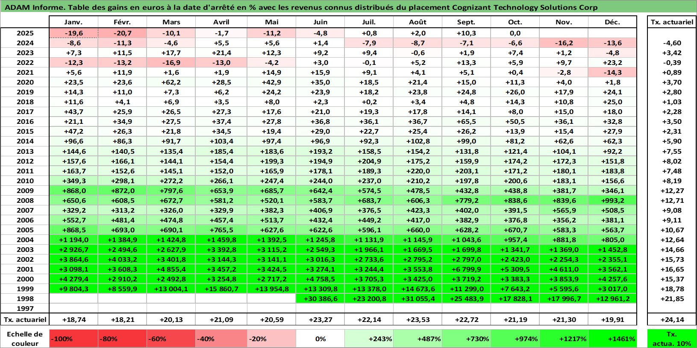Click the '-20,7' cell in 2025 row

[x=122, y=33]
